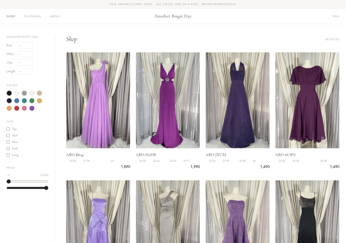Choose the blue color swatch
Viewport: 346px width, 243px height.
coord(17,101)
